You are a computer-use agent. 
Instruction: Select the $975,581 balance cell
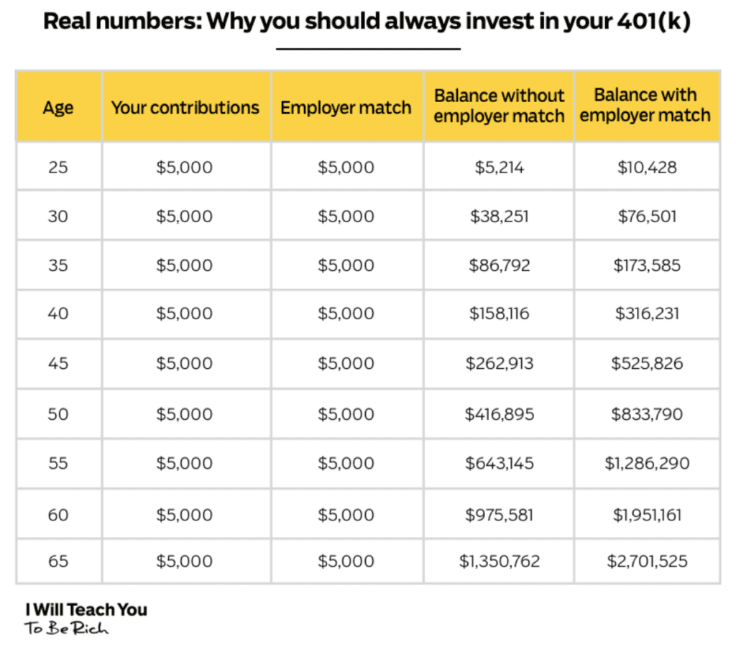pyautogui.click(x=499, y=515)
